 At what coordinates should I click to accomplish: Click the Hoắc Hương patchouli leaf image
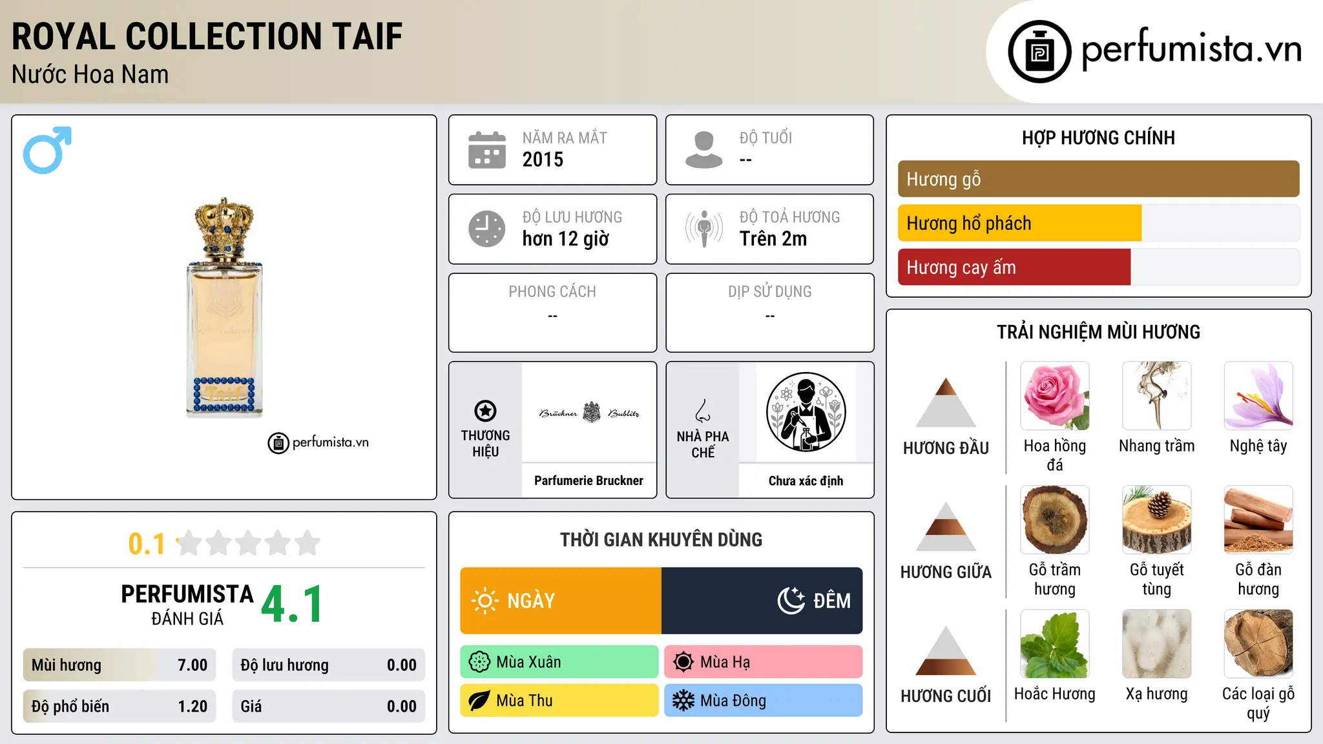(x=1055, y=644)
